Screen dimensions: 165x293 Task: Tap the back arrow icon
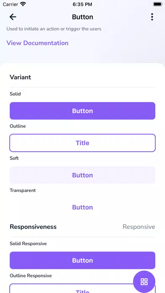tap(13, 17)
